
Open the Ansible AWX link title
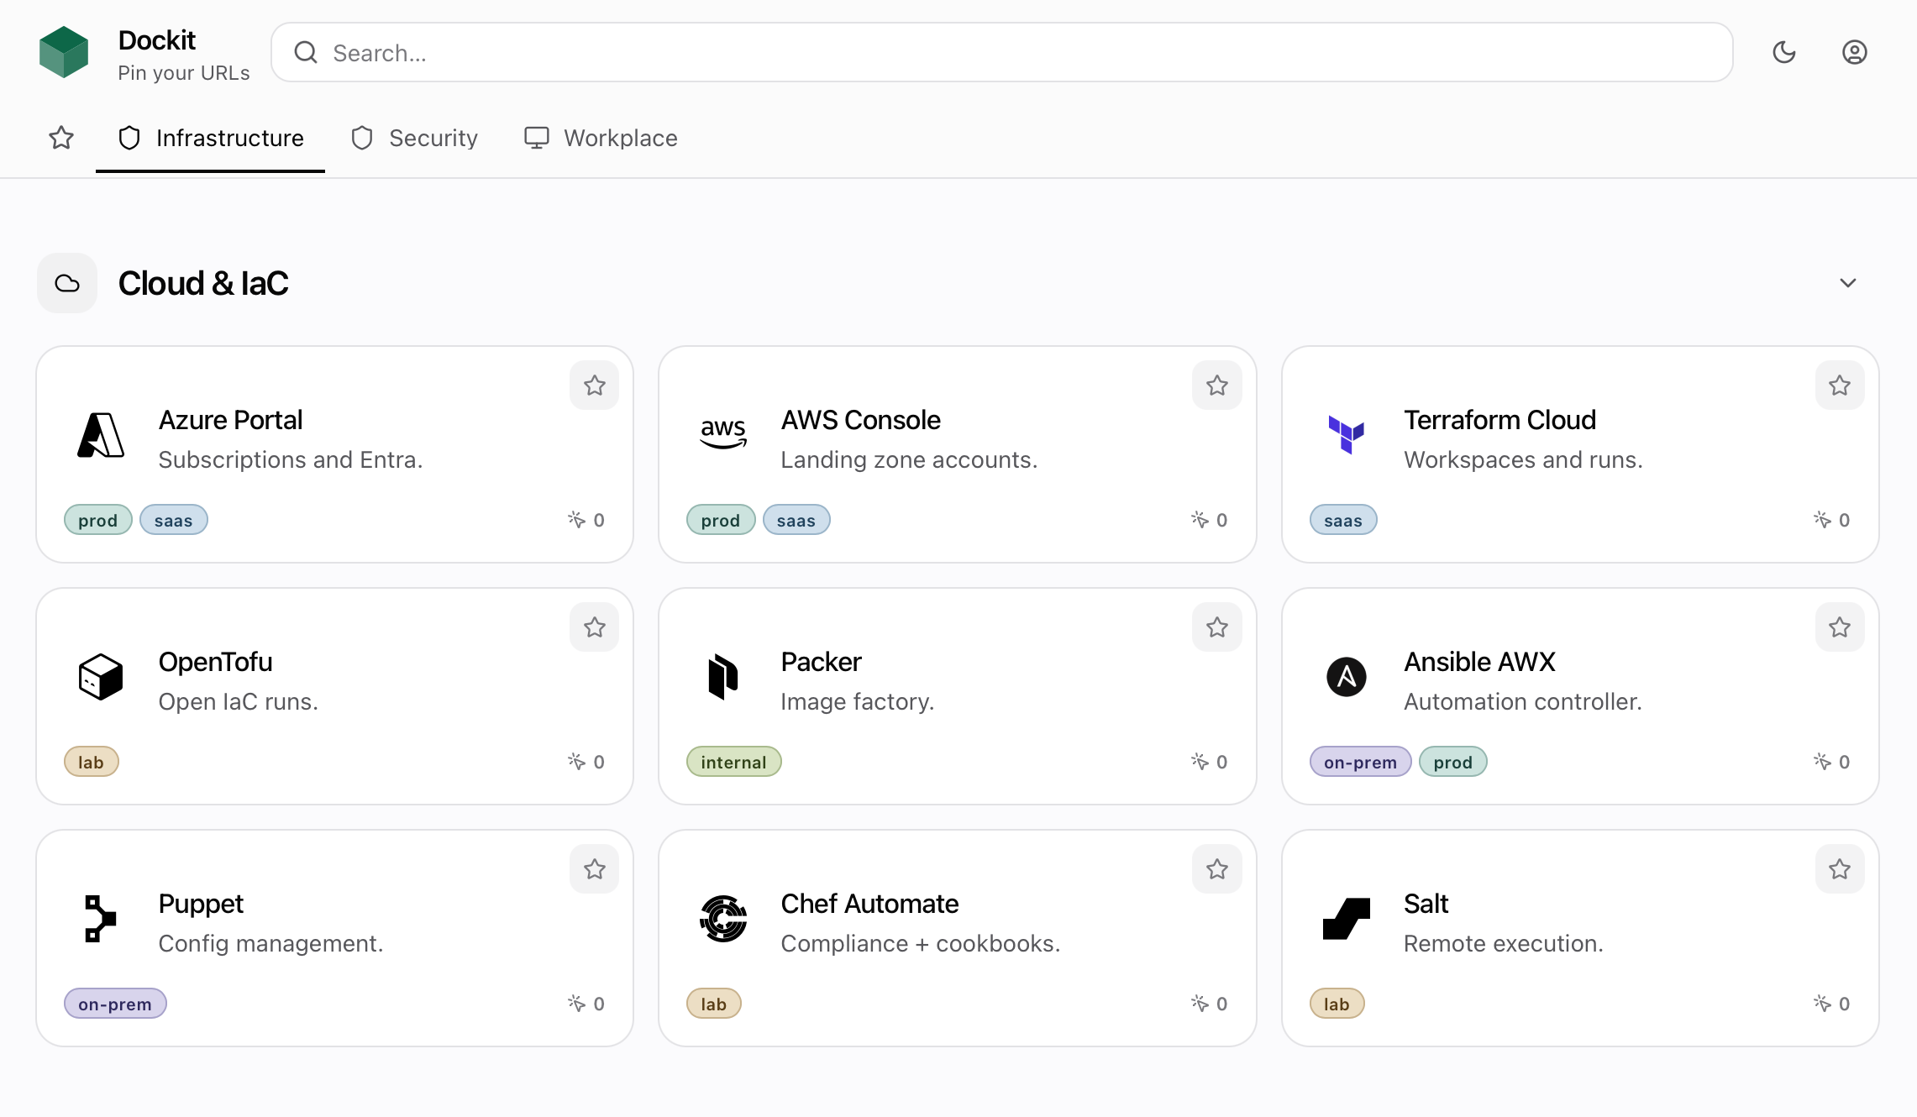coord(1480,662)
